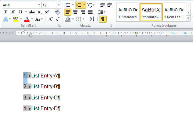Screen dimensions: 193x116
Task: Apply the Standard style
Action: click(128, 12)
